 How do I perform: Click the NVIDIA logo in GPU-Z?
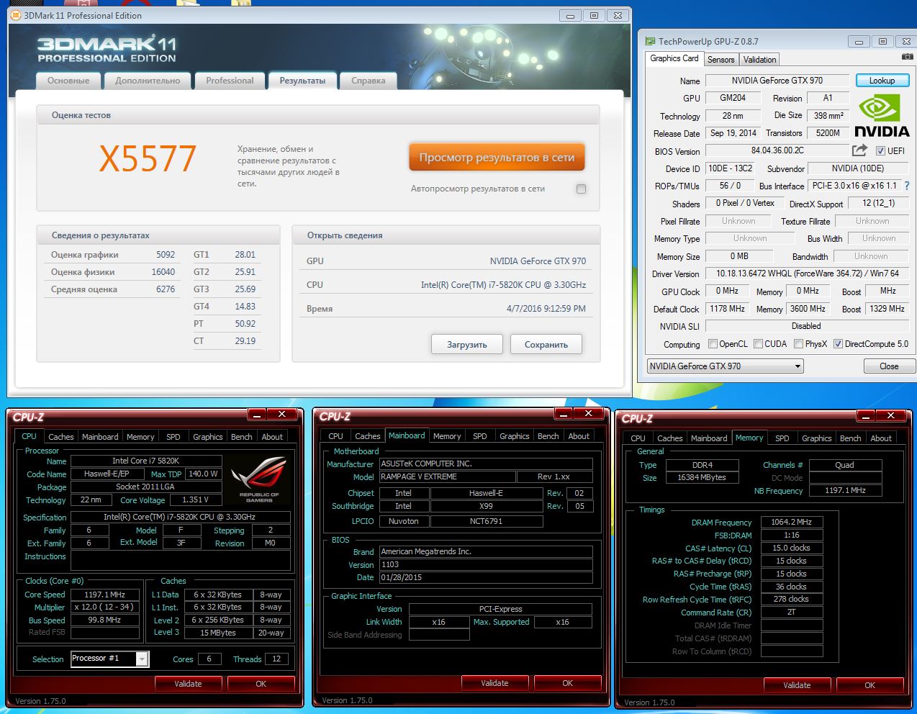click(x=881, y=117)
